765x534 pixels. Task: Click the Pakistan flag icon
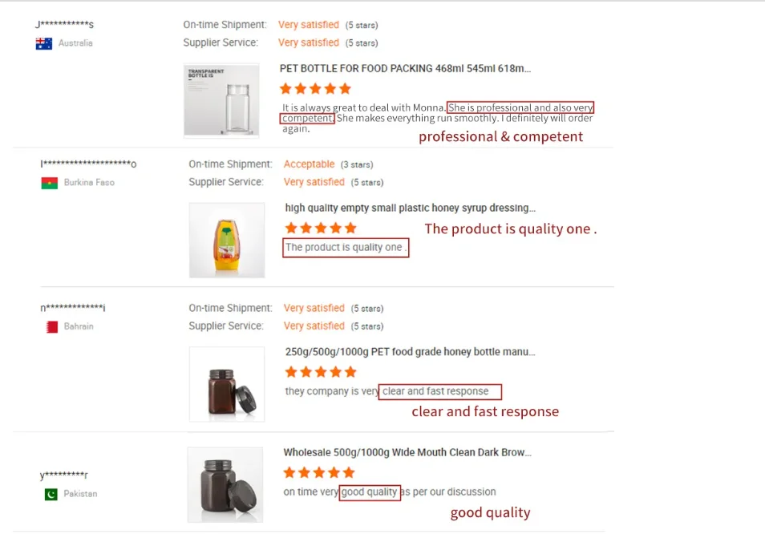51,495
